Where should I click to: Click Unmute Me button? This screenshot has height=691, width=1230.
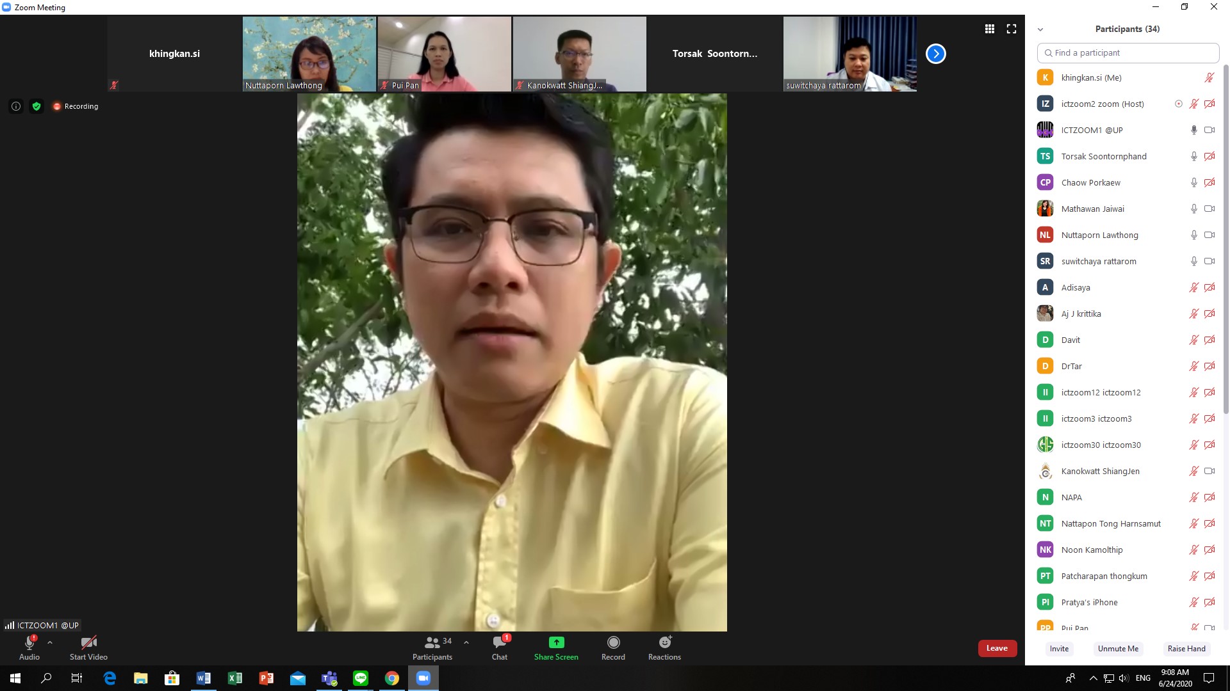pyautogui.click(x=1118, y=648)
